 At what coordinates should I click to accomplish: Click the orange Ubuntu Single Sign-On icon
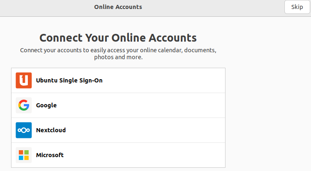click(x=24, y=80)
